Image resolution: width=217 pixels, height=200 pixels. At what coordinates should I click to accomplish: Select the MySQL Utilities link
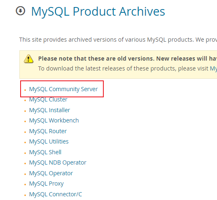49,141
